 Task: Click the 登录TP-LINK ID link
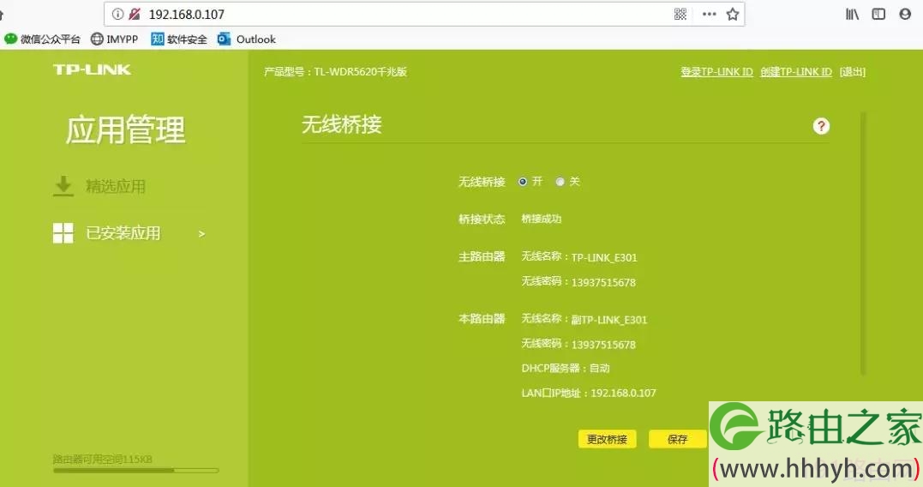(x=717, y=72)
